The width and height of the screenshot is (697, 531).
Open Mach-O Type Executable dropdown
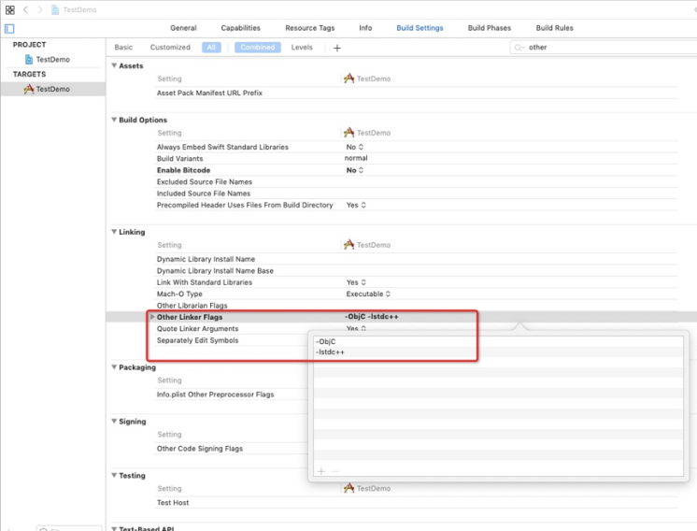(368, 294)
